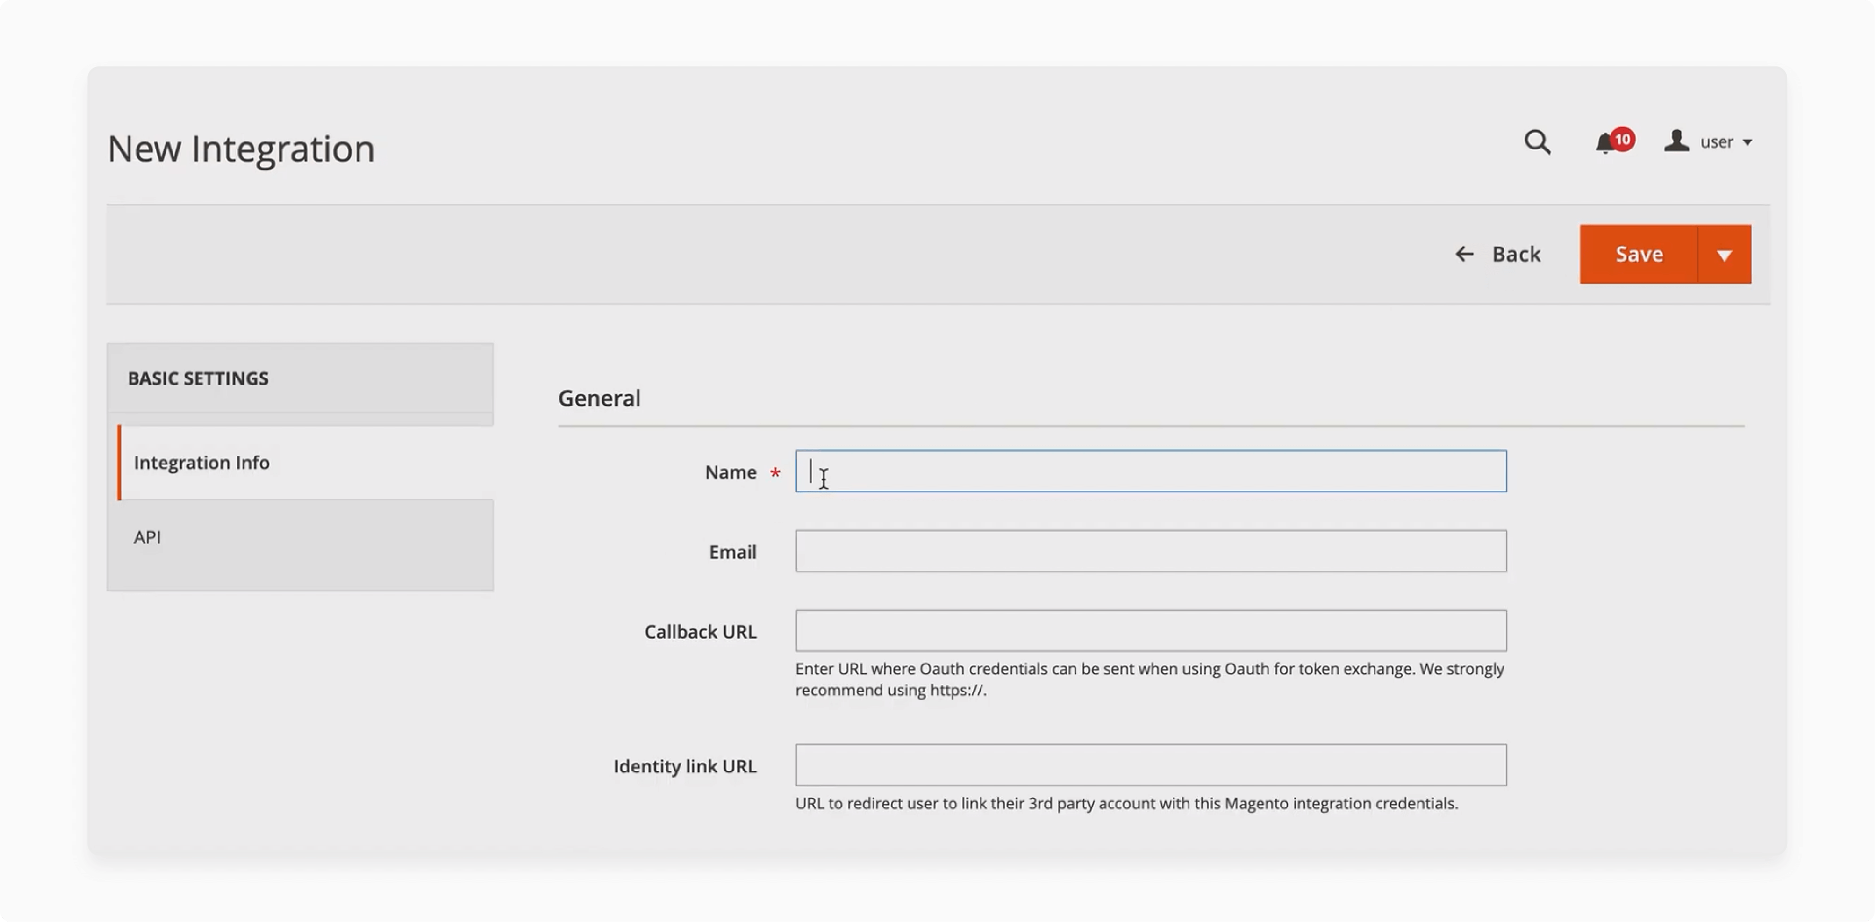Click the user account silhouette icon
This screenshot has width=1875, height=922.
coord(1676,141)
